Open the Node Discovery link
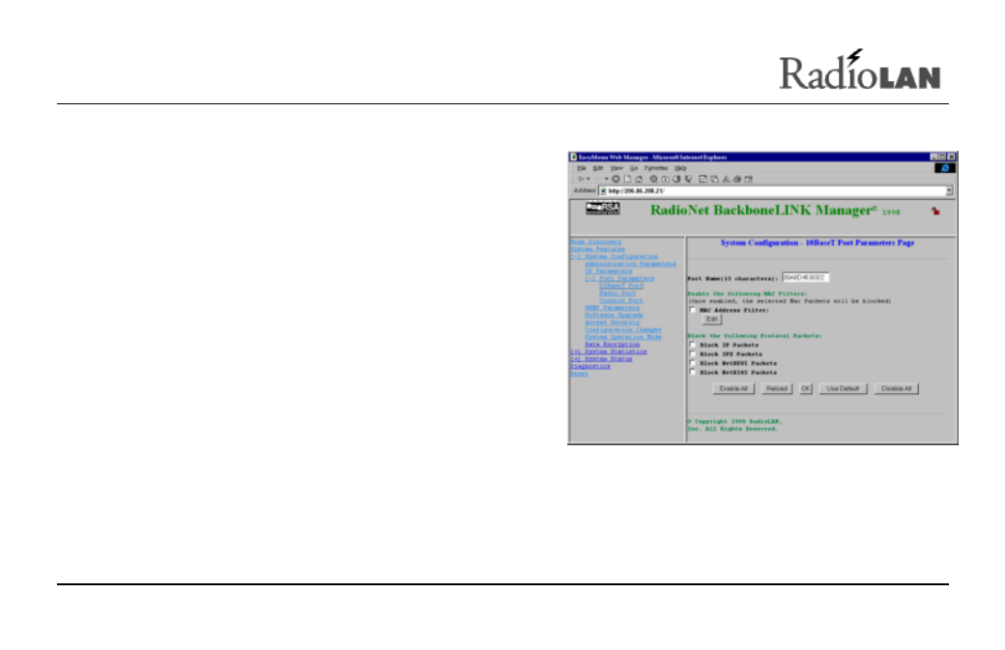The width and height of the screenshot is (1005, 650). coord(596,242)
